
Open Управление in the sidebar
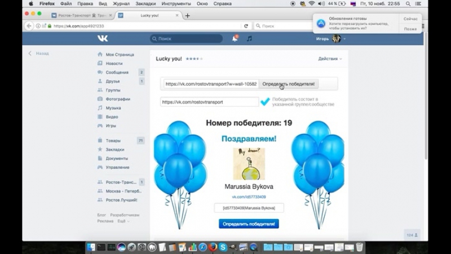coord(117,167)
